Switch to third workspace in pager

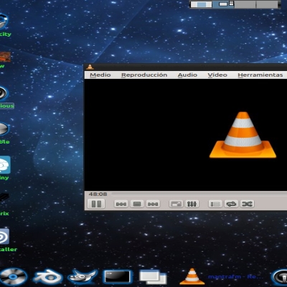coord(245,4)
